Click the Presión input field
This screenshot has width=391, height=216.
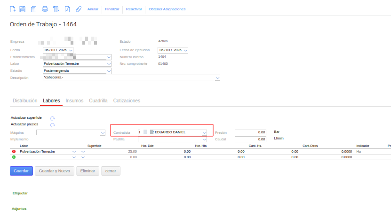point(251,132)
